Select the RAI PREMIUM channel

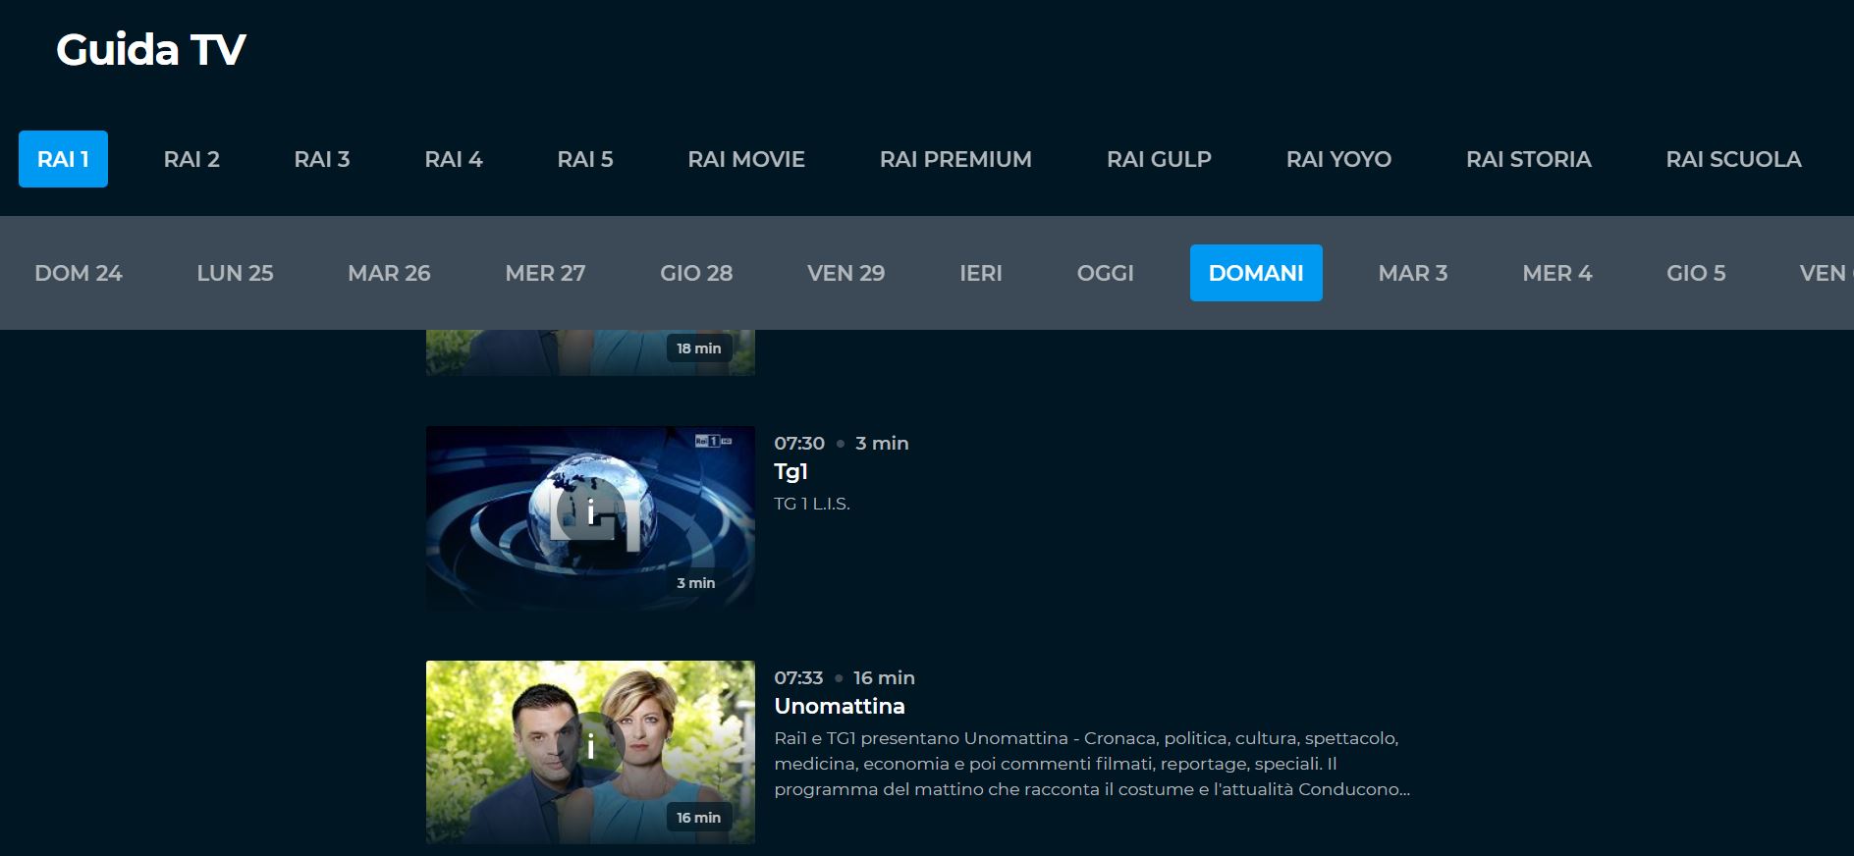tap(955, 159)
